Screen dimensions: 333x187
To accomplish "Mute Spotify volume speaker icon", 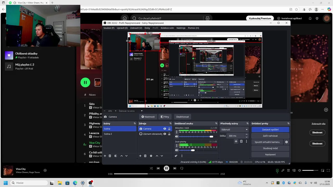I will [x=299, y=171].
